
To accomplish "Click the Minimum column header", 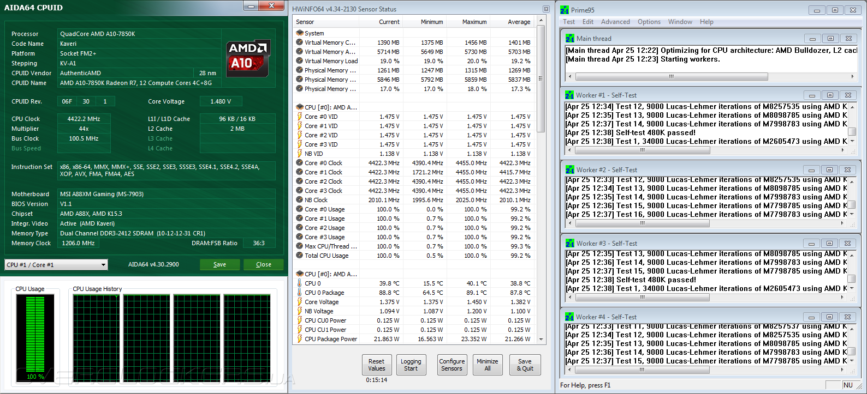I will [425, 22].
